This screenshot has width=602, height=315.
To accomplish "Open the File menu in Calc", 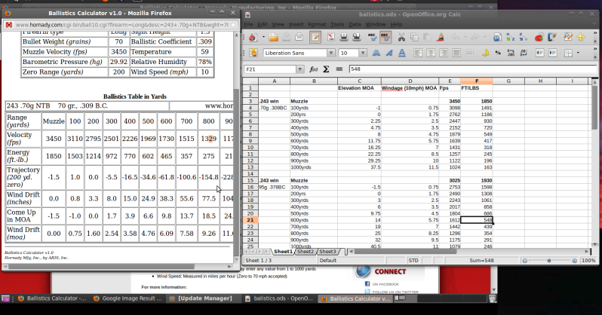I will (x=248, y=24).
